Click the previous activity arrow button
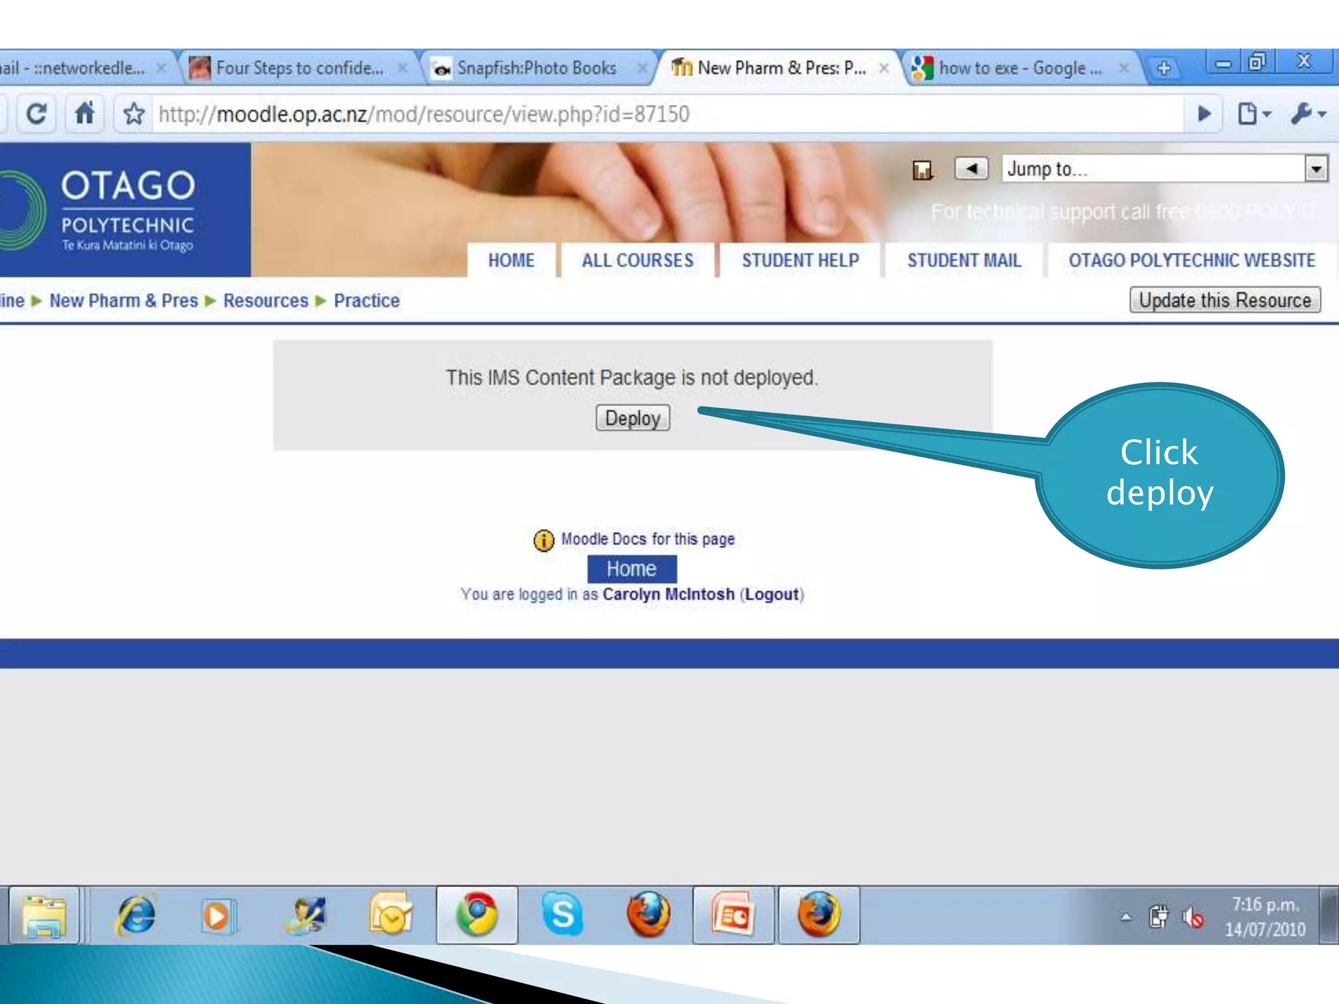Screen dimensions: 1339x1004 coord(971,169)
